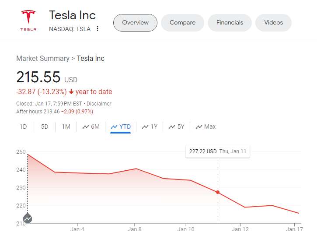Click the chart marker icon at bottom left
317x239 pixels.
[28, 218]
